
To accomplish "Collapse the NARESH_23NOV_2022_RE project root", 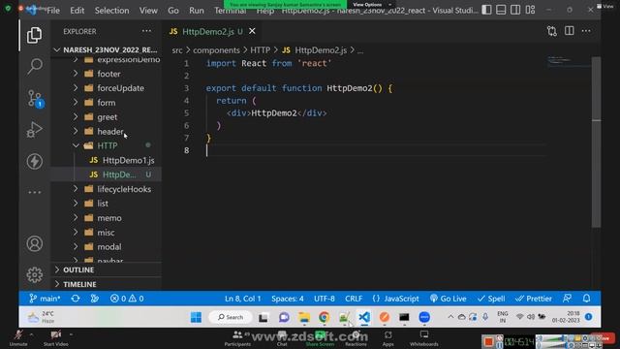I will [x=106, y=49].
